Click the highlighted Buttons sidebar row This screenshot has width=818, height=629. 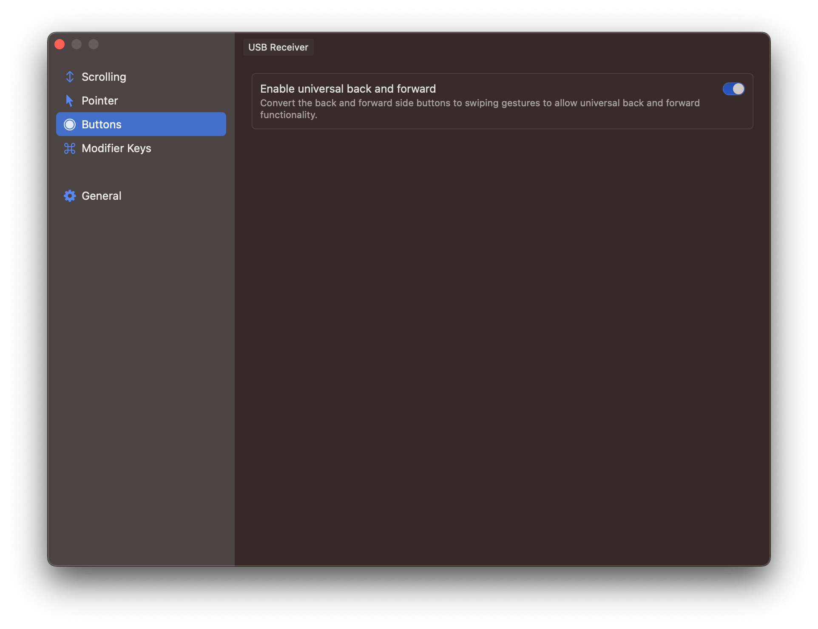click(141, 124)
